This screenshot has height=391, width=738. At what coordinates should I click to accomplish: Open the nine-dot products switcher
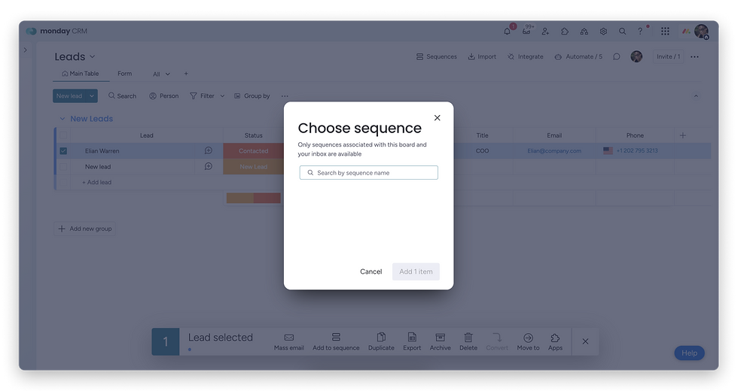[665, 32]
